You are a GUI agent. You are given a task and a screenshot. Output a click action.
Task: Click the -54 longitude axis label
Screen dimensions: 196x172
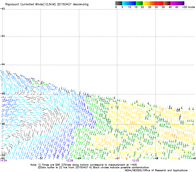click(79, 159)
